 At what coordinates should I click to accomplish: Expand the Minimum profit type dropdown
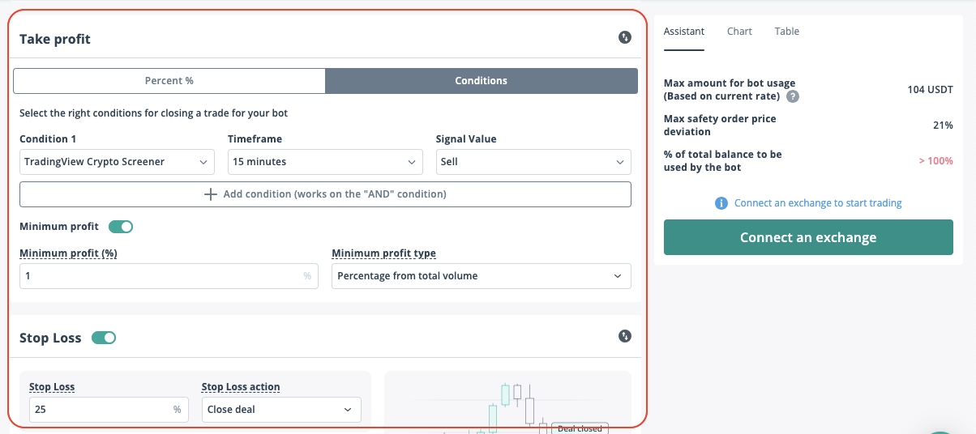click(482, 276)
